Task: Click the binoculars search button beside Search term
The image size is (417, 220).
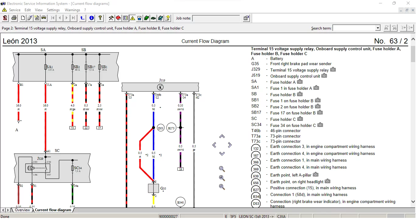Action: click(387, 28)
